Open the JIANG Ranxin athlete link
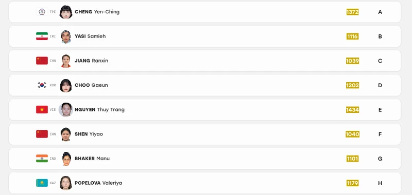The image size is (412, 195). (x=92, y=61)
